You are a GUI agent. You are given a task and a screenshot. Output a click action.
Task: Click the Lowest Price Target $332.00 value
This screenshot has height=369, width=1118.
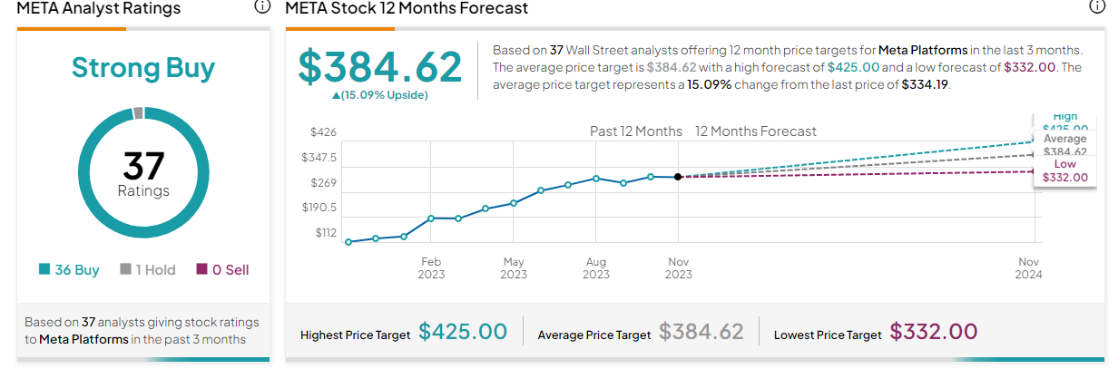click(934, 332)
